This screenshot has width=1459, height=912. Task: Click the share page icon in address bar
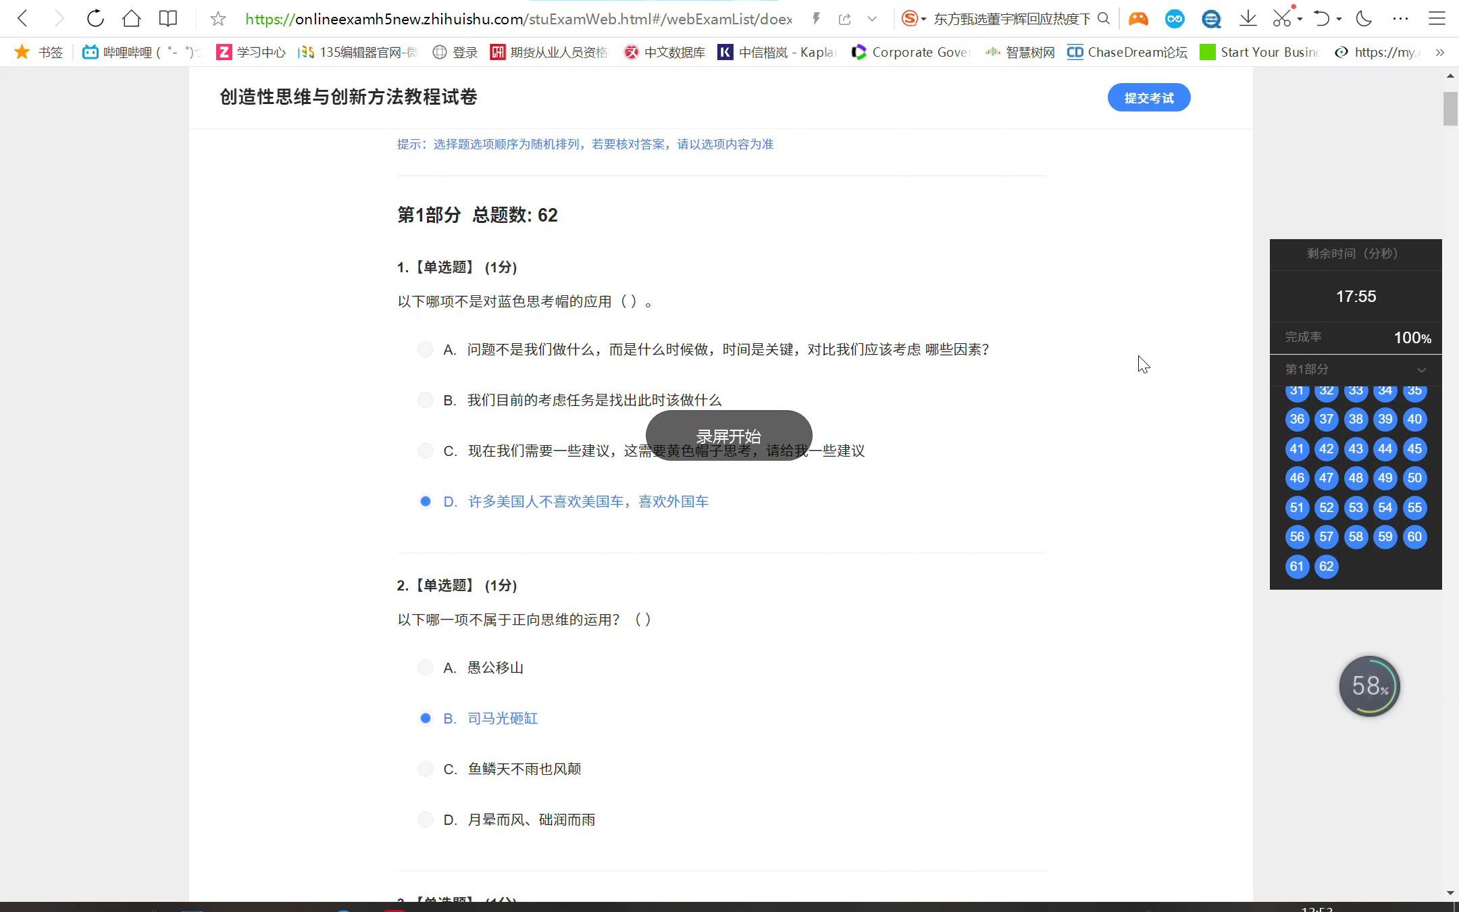coord(844,19)
